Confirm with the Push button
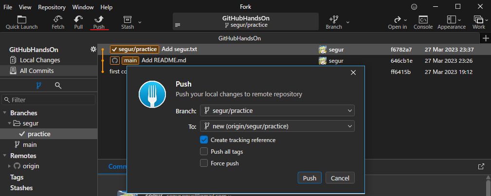This screenshot has width=491, height=196. pyautogui.click(x=309, y=178)
